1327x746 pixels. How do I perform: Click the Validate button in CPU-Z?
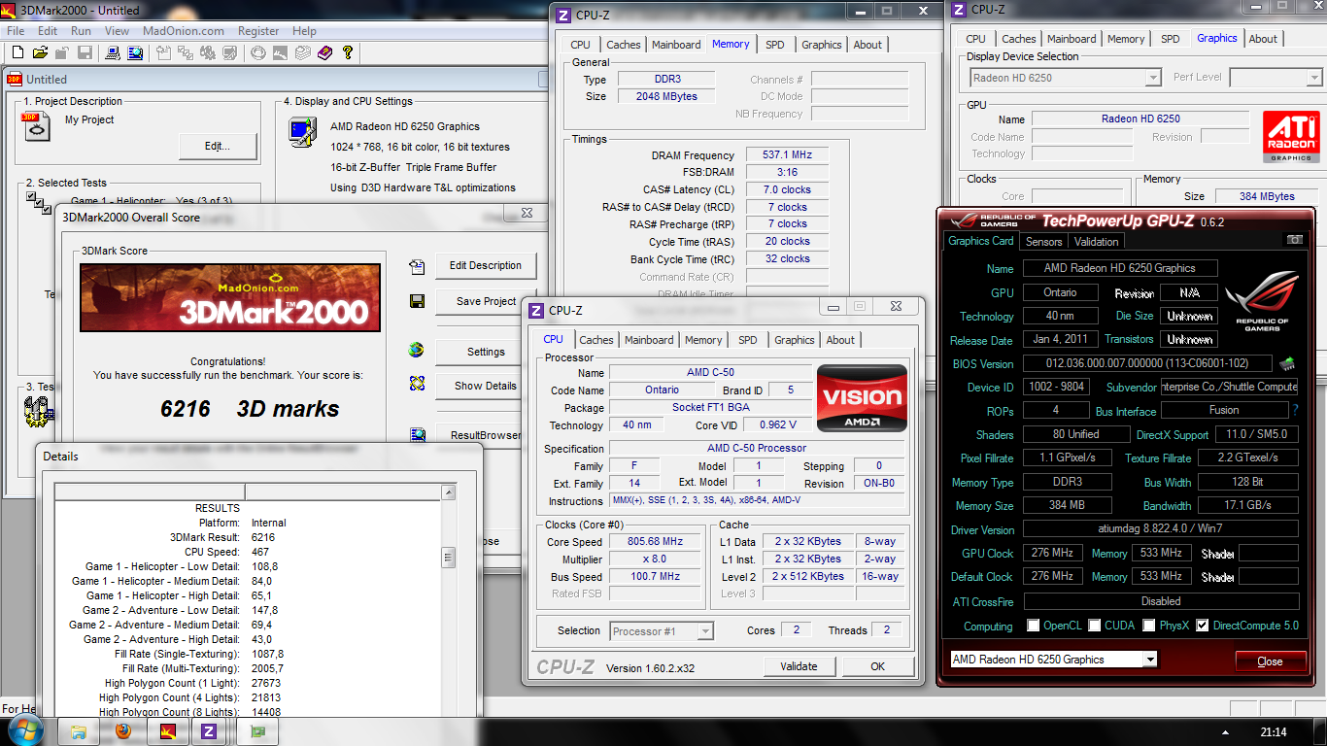(x=799, y=666)
